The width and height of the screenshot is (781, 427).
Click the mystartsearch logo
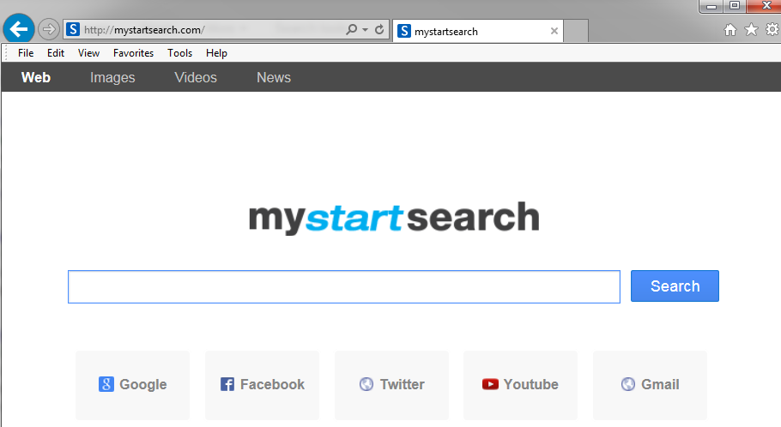(x=394, y=218)
